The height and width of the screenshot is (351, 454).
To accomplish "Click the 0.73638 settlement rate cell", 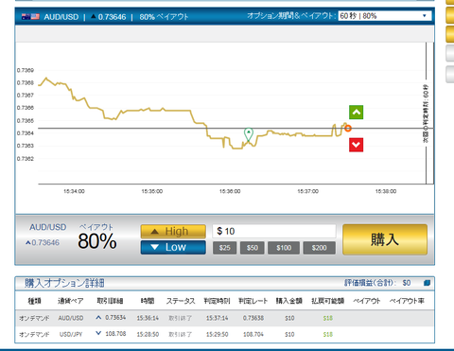I will [x=253, y=318].
